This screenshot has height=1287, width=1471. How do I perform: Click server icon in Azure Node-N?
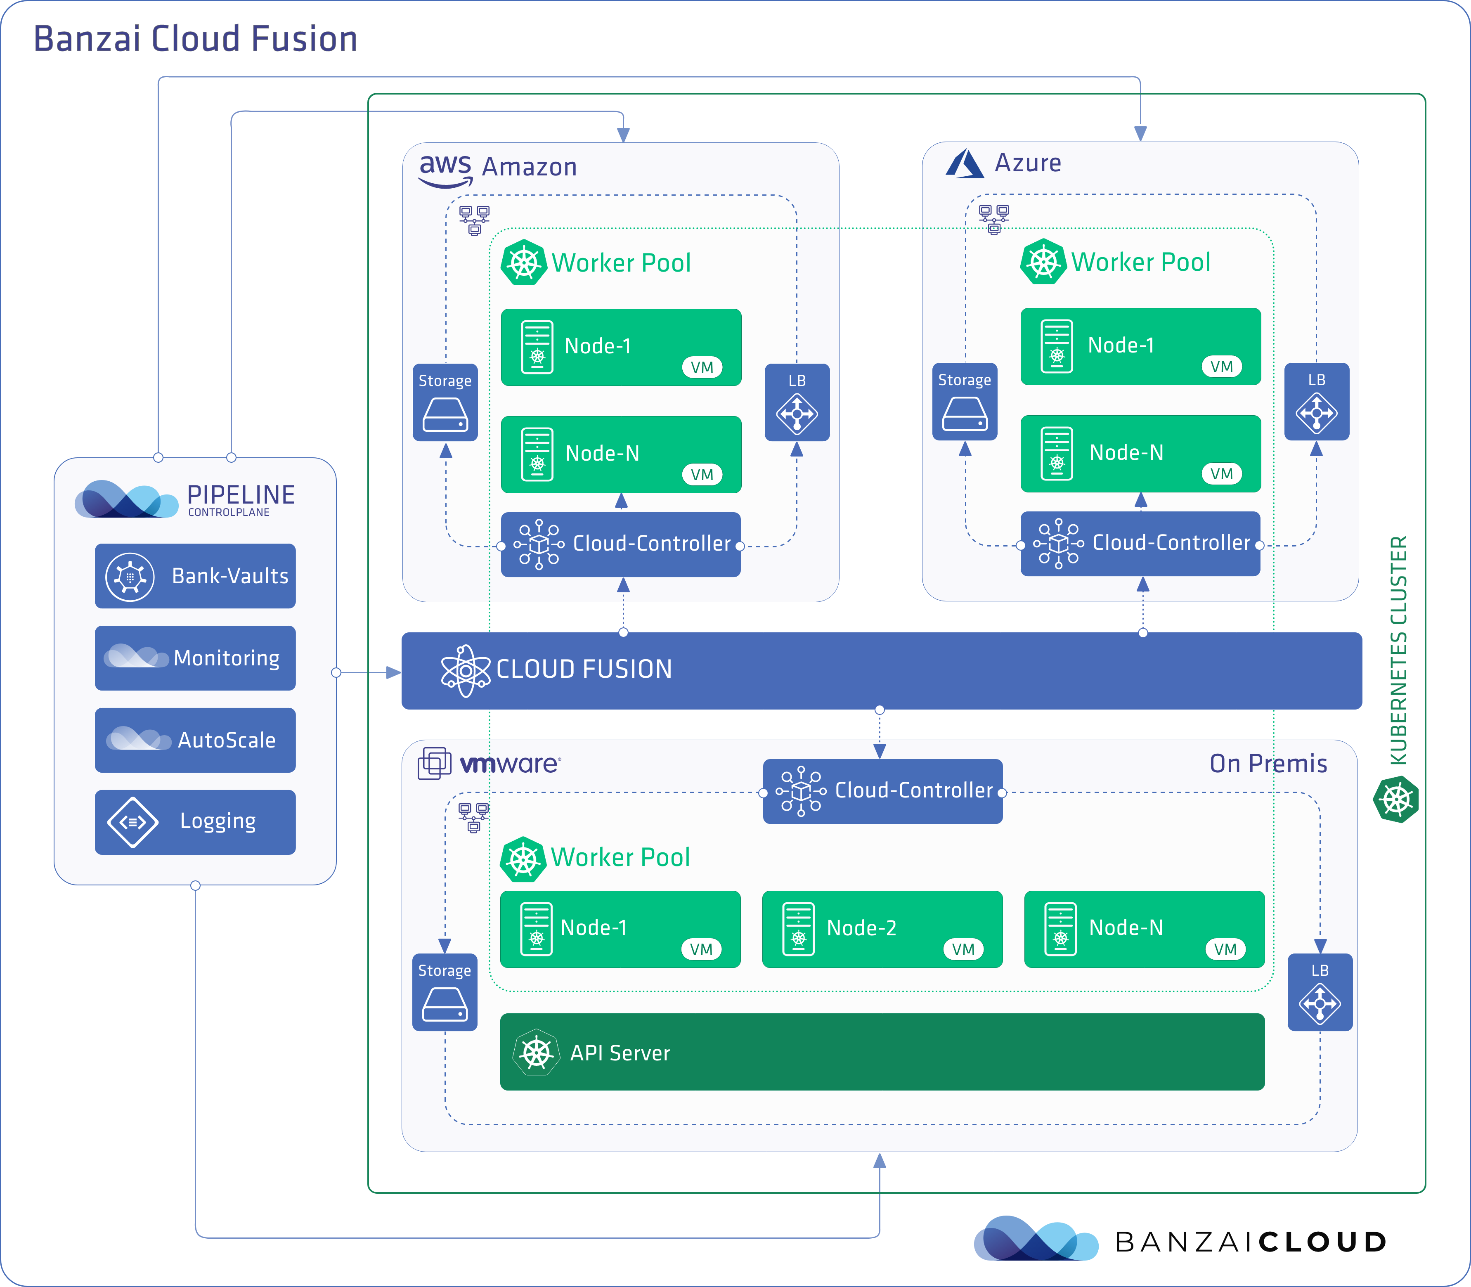click(1057, 453)
